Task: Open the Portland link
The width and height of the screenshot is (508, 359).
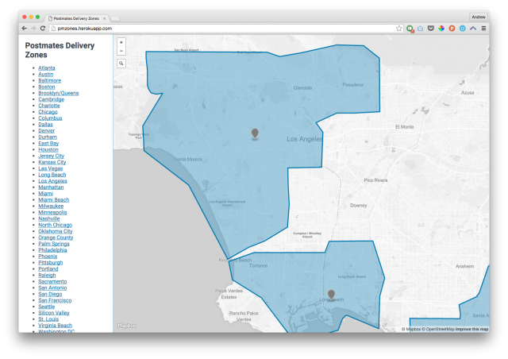Action: tap(48, 268)
